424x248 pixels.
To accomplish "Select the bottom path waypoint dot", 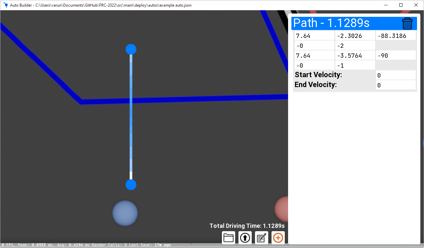I will point(131,185).
